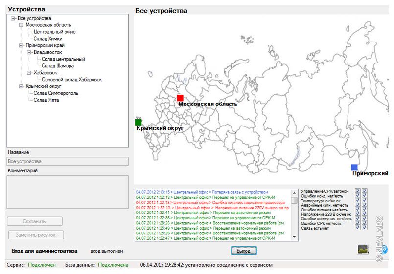The width and height of the screenshot is (394, 274).
Task: Collapse the Крымский округ tree node
Action: pos(21,86)
